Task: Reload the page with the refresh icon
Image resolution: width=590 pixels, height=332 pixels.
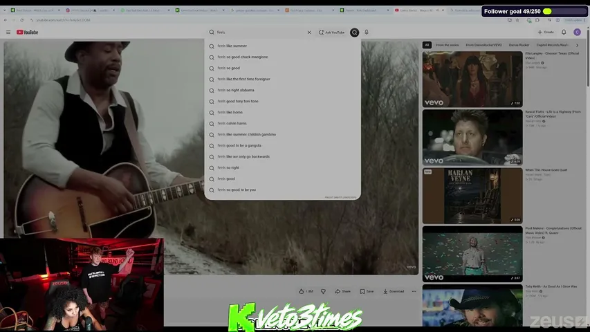Action: [22, 20]
